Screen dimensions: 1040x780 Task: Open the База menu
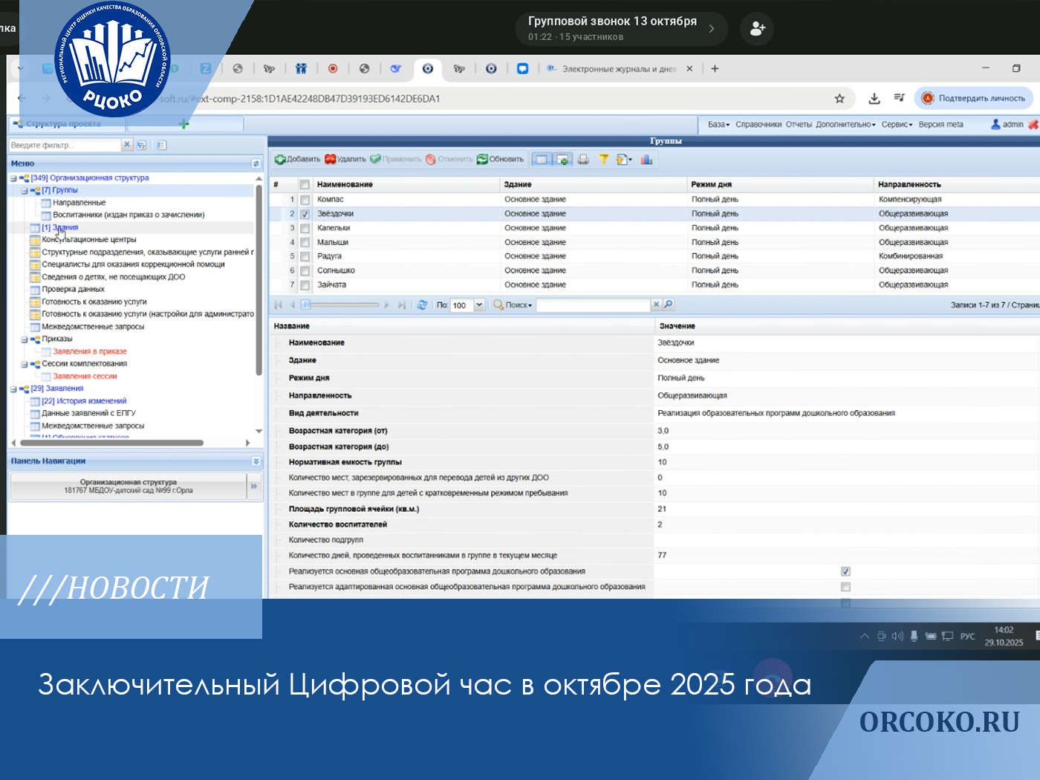point(718,125)
